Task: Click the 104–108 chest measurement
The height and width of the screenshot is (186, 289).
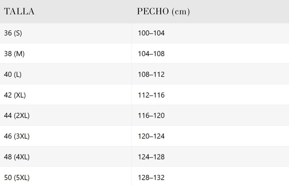Action: pyautogui.click(x=151, y=54)
